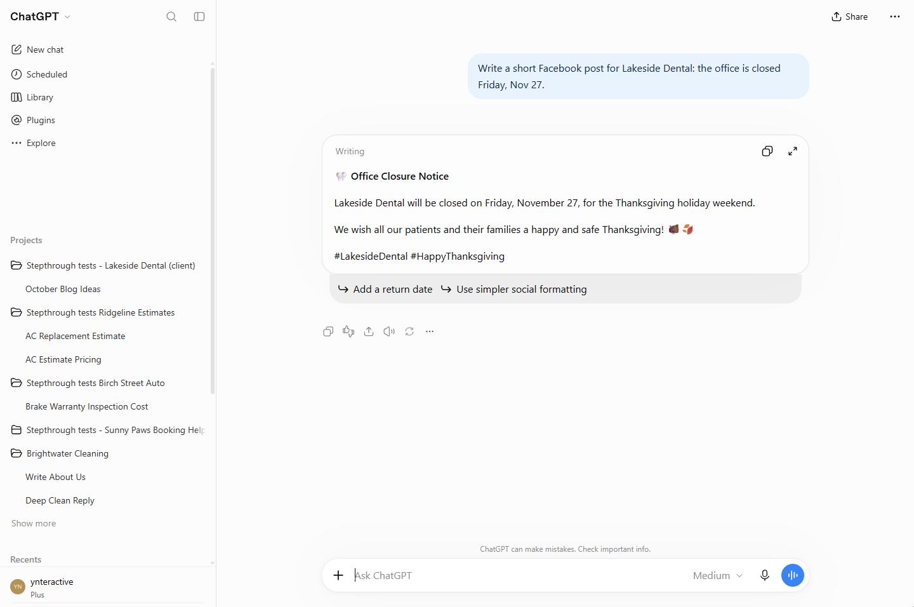Rate response with thumbs icon
Screen dimensions: 914x607
point(348,331)
